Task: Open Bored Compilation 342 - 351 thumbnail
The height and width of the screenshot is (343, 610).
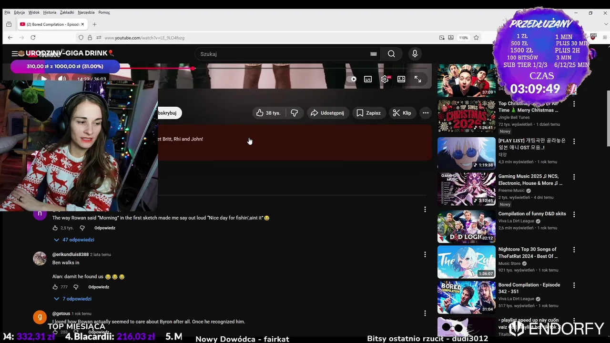Action: (467, 297)
